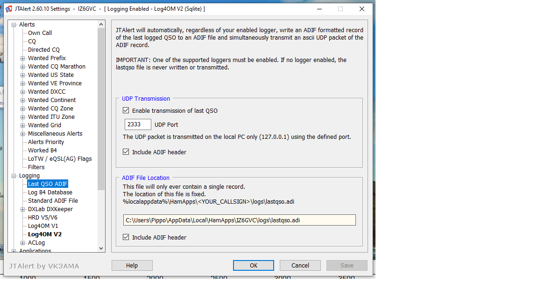Click the tree scrollbar down arrow
This screenshot has height=302, width=538.
pos(101,248)
